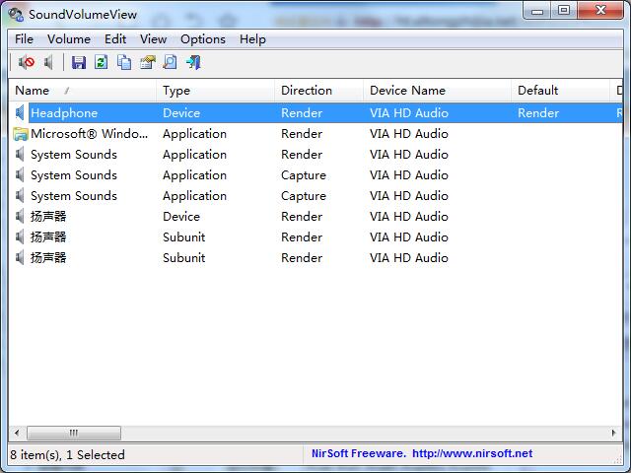Click Render in the Default column

click(x=538, y=113)
